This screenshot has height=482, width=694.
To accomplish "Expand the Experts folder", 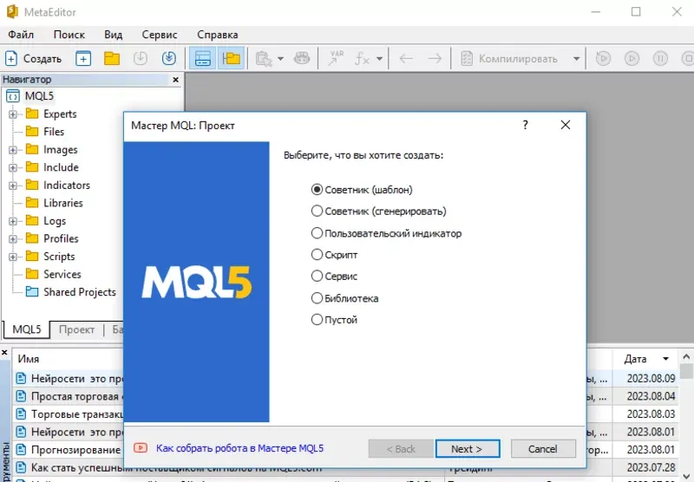I will (x=13, y=114).
